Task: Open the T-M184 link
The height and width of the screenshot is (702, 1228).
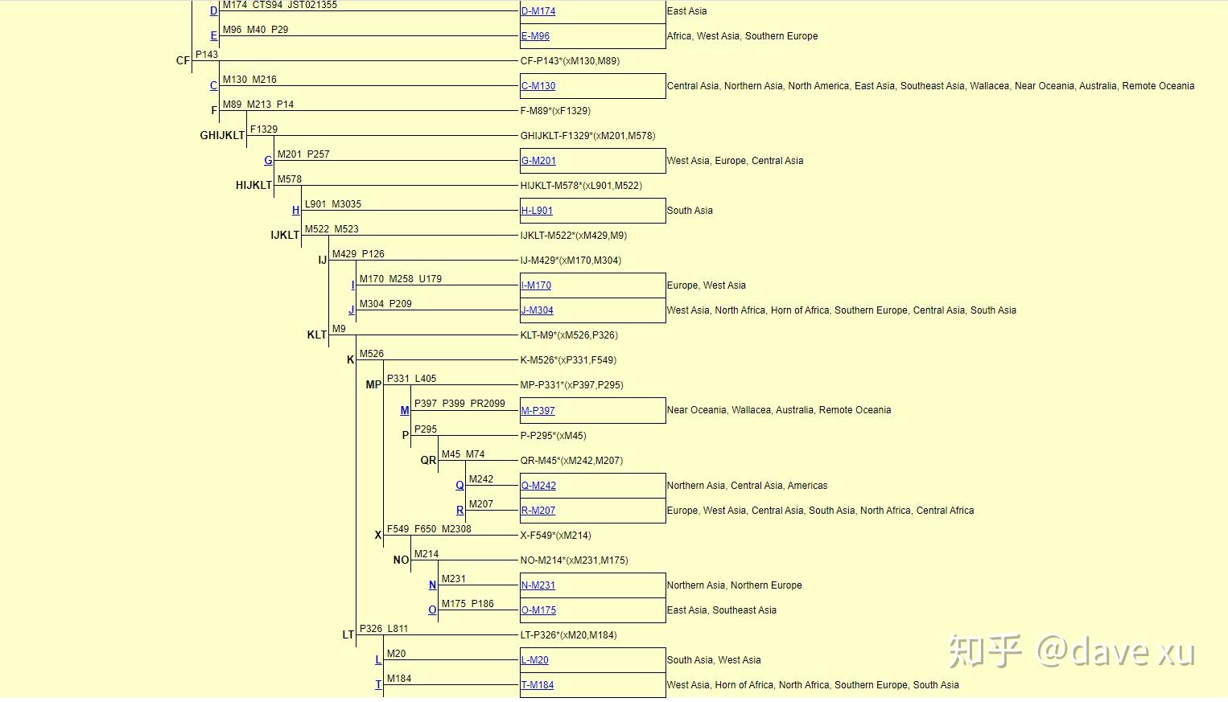Action: point(538,685)
